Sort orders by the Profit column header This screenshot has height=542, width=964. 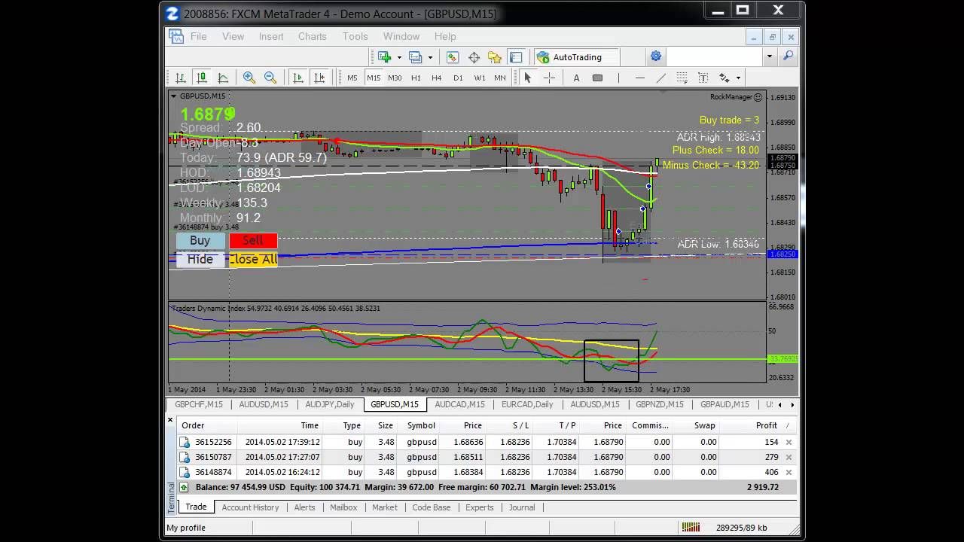(x=766, y=425)
